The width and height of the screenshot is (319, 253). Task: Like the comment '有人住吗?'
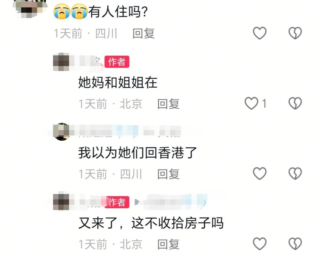point(260,33)
